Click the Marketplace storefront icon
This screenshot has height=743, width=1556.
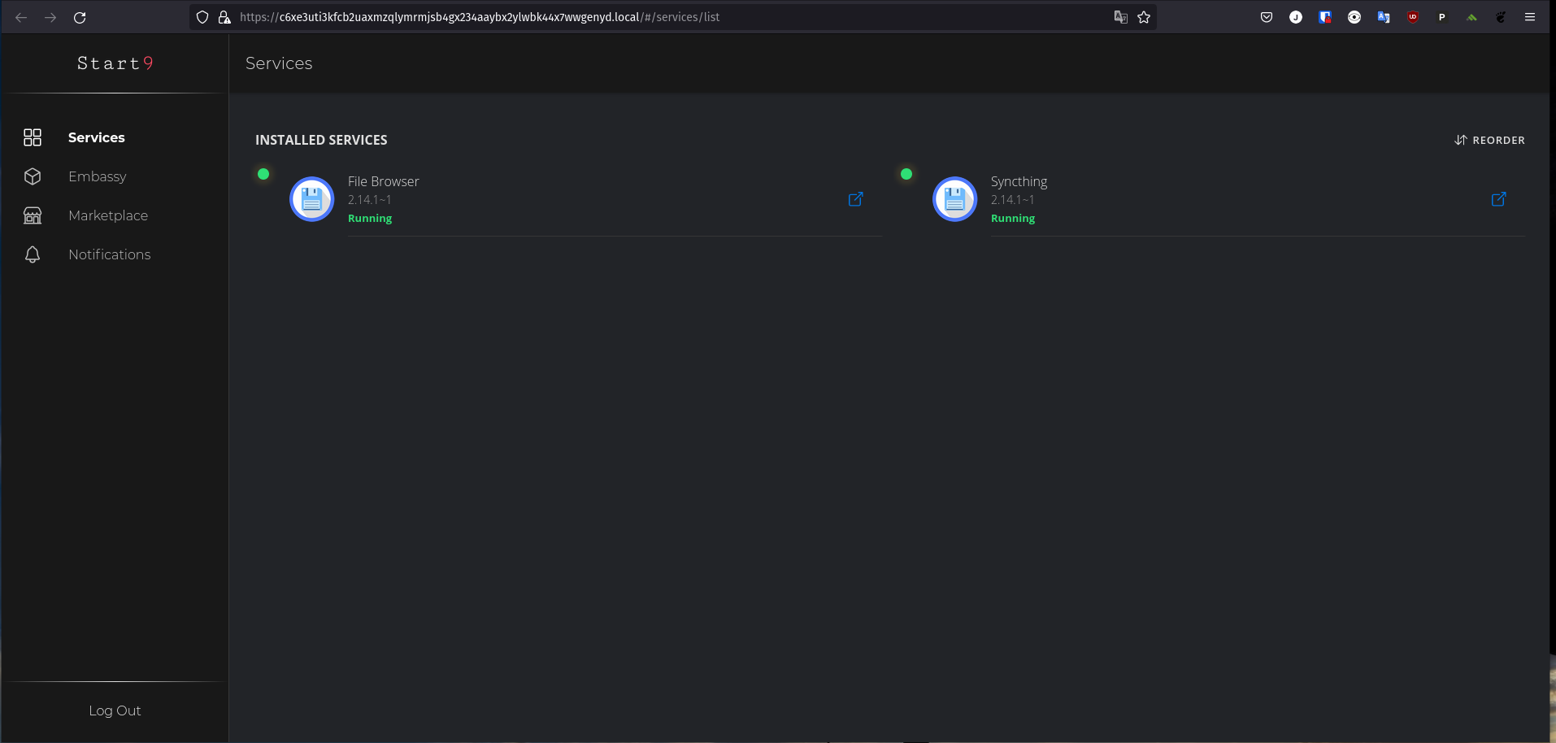pos(33,215)
